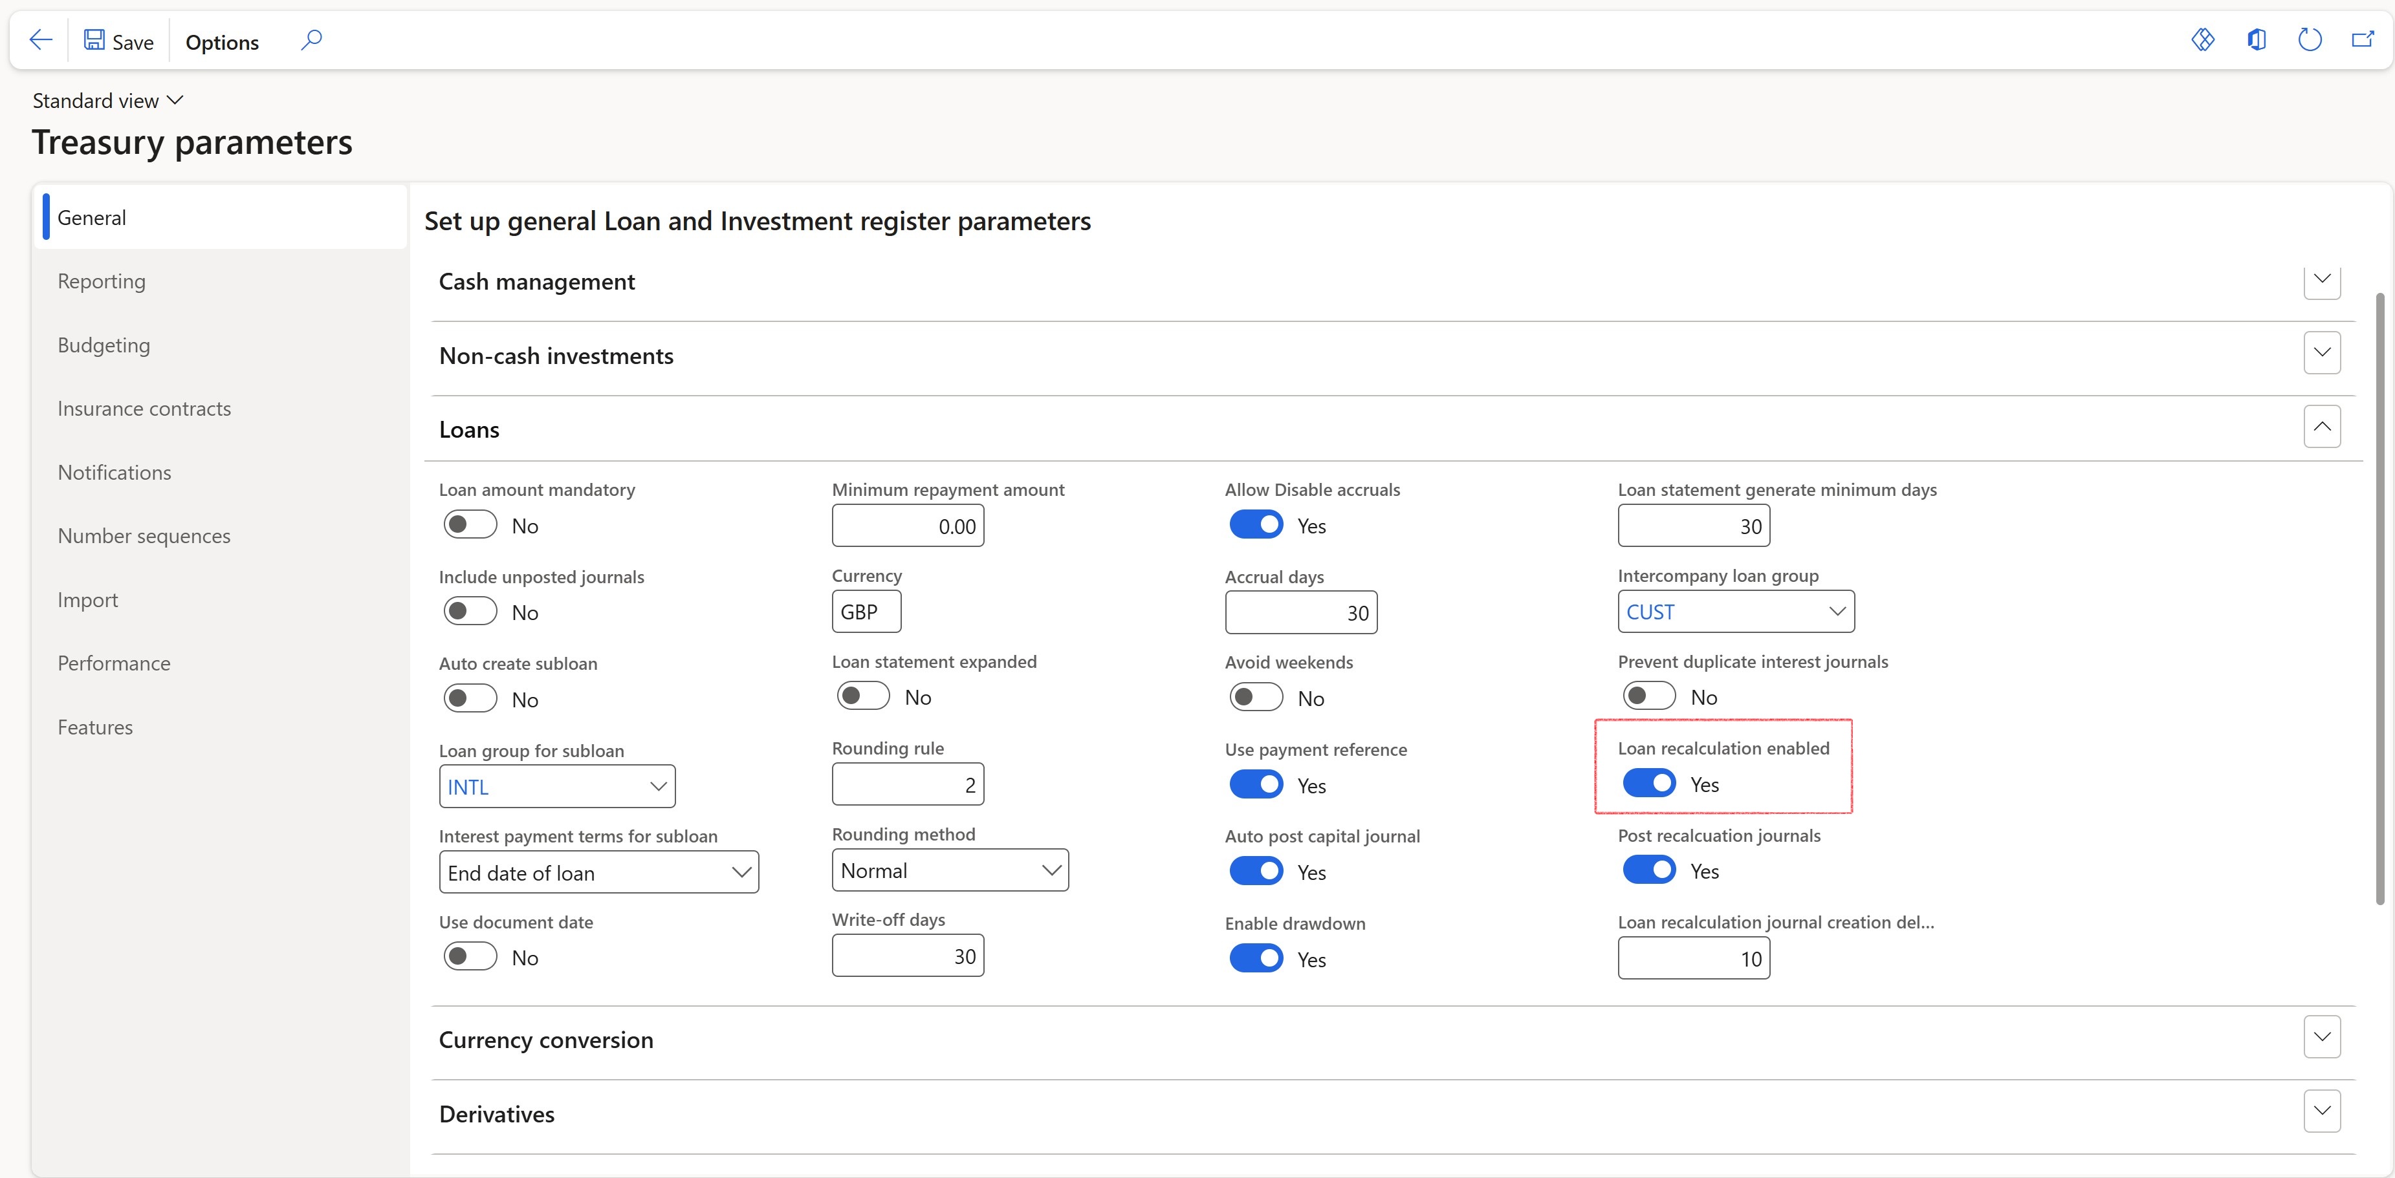The width and height of the screenshot is (2395, 1178).
Task: Toggle Use document date switch
Action: pyautogui.click(x=470, y=957)
